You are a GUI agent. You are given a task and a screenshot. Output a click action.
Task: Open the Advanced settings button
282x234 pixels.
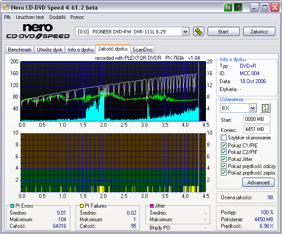pyautogui.click(x=258, y=183)
